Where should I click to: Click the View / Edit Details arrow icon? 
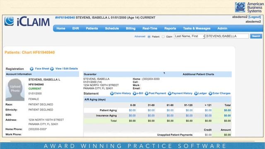(52, 69)
